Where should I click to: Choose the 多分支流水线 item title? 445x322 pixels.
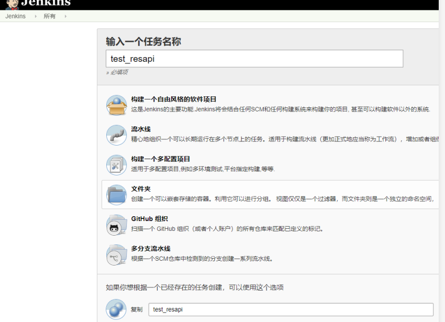coord(150,249)
